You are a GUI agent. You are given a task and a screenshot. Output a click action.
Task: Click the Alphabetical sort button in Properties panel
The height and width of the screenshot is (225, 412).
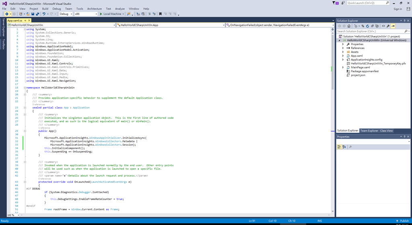344,147
